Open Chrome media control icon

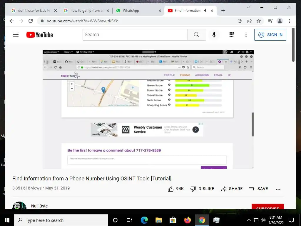(x=270, y=21)
